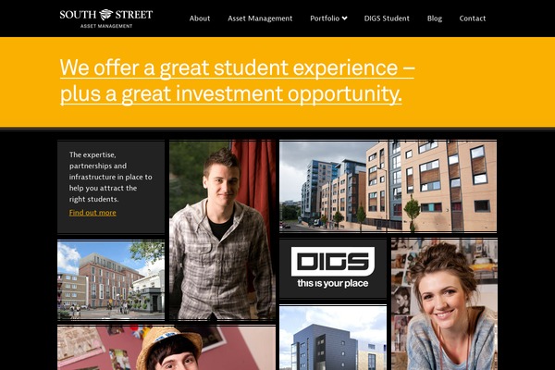Expand the Portfolio dropdown menu
555x370 pixels.
click(x=328, y=18)
